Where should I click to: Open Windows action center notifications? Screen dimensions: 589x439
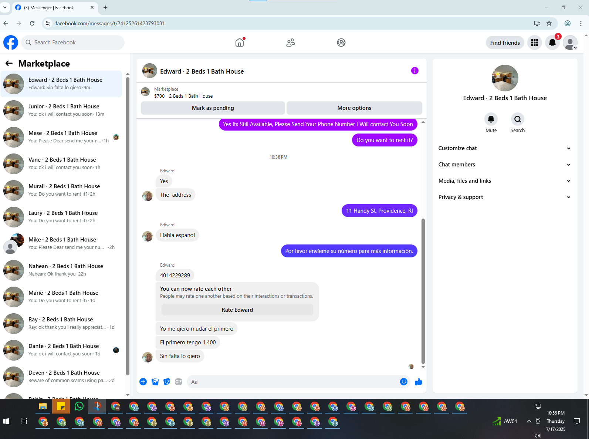pos(576,421)
